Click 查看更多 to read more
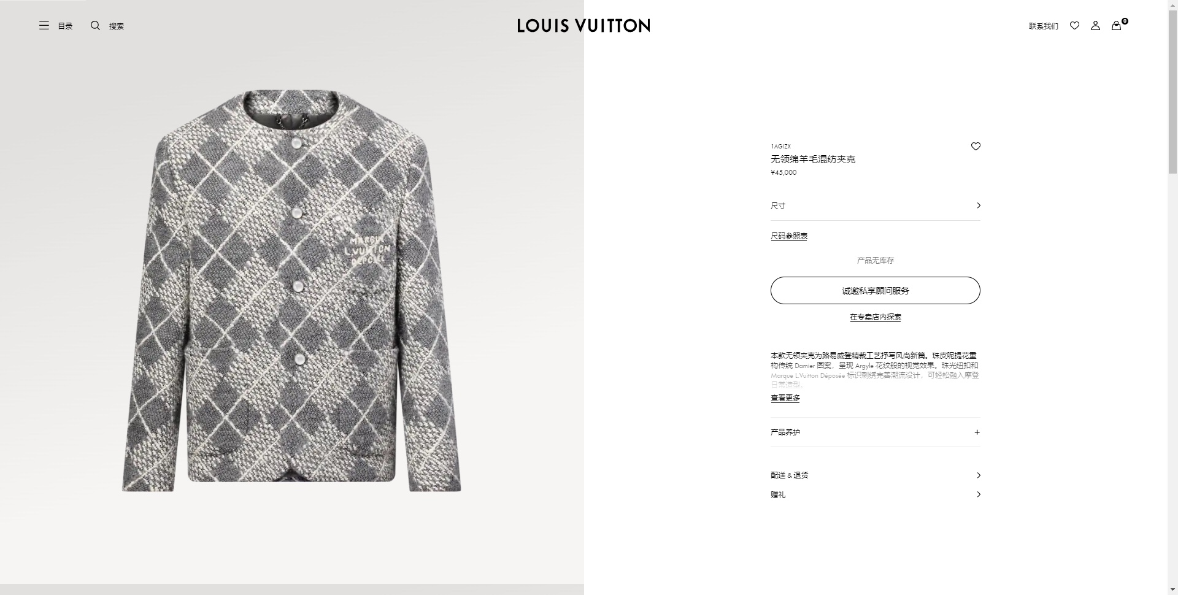The image size is (1178, 595). (x=785, y=398)
